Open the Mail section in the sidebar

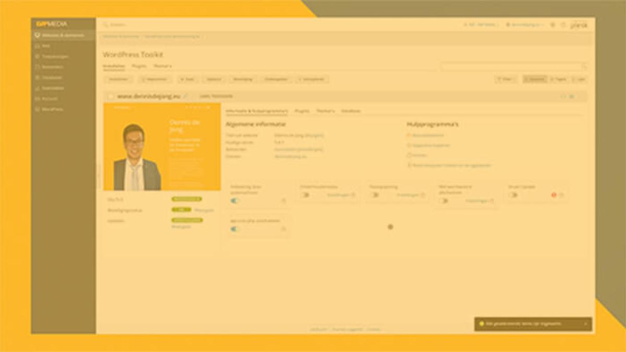point(46,46)
